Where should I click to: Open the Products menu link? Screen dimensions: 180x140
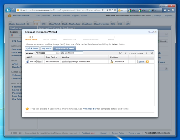click(x=46, y=15)
